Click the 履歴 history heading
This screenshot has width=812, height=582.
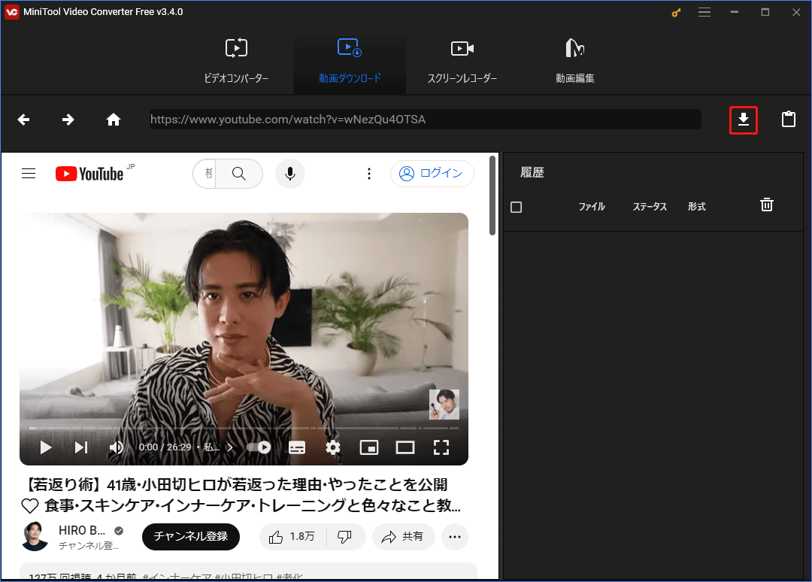click(x=532, y=172)
